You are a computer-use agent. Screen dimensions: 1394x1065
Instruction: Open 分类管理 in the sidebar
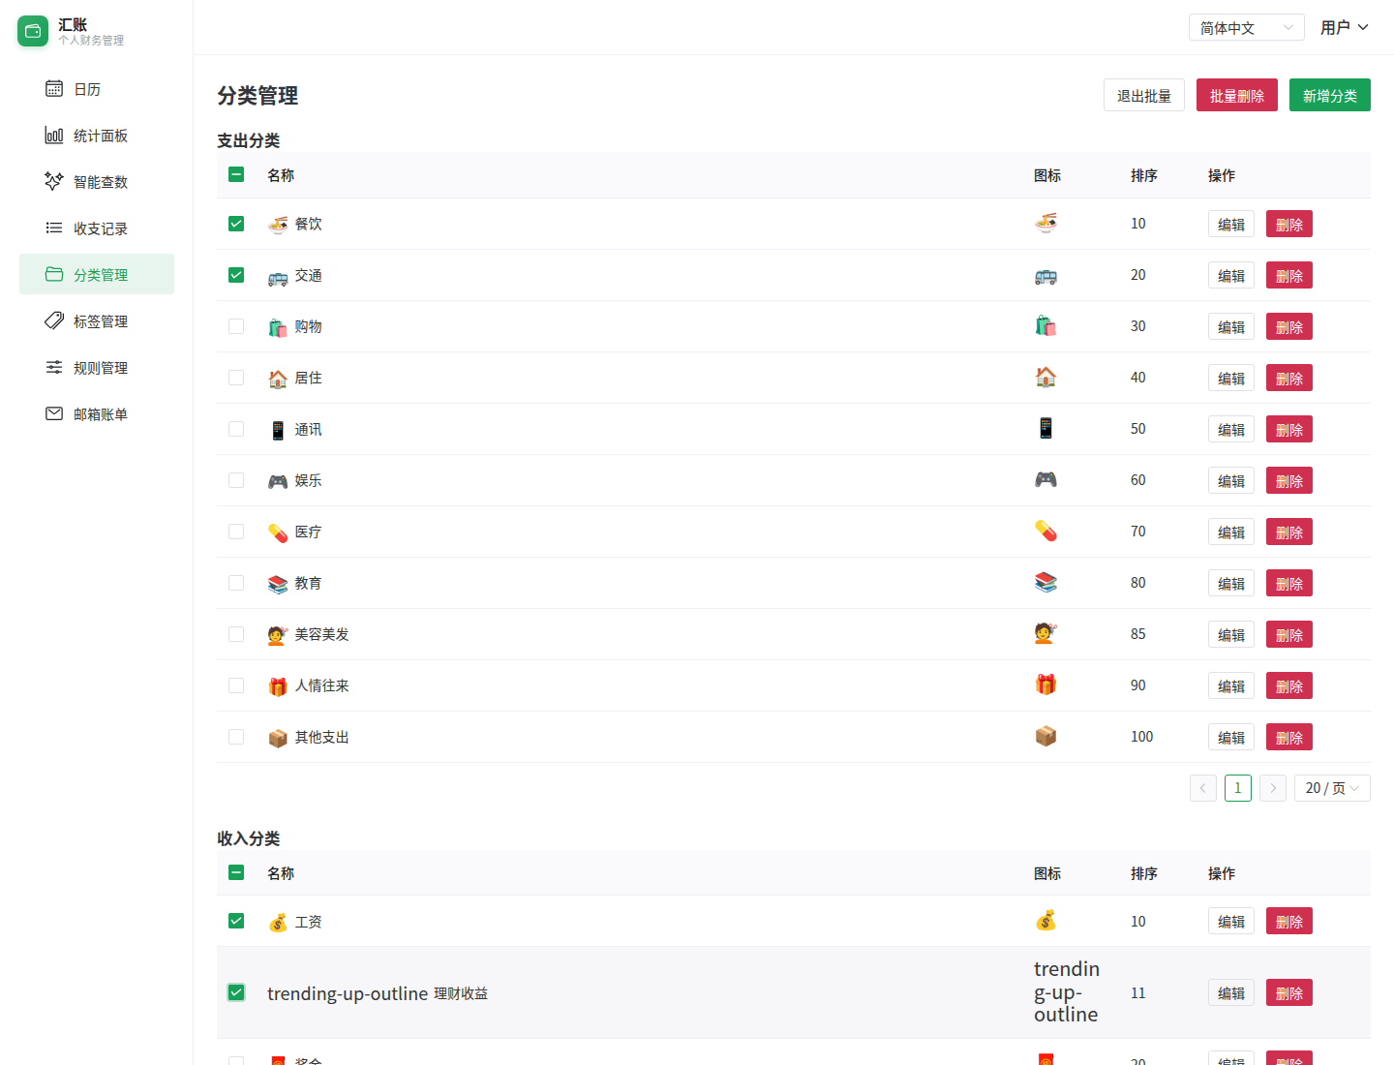(x=97, y=274)
